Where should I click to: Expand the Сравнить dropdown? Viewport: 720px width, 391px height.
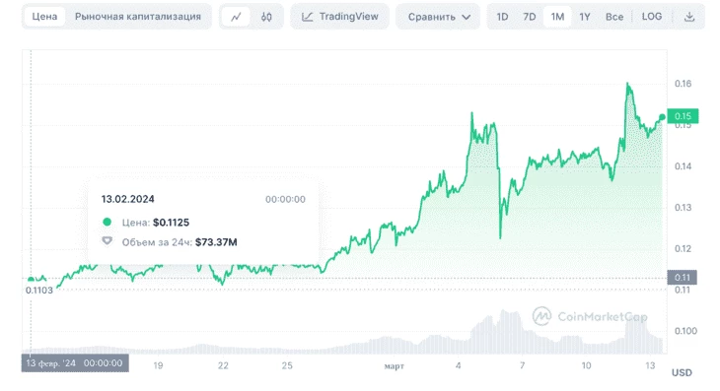pos(438,17)
